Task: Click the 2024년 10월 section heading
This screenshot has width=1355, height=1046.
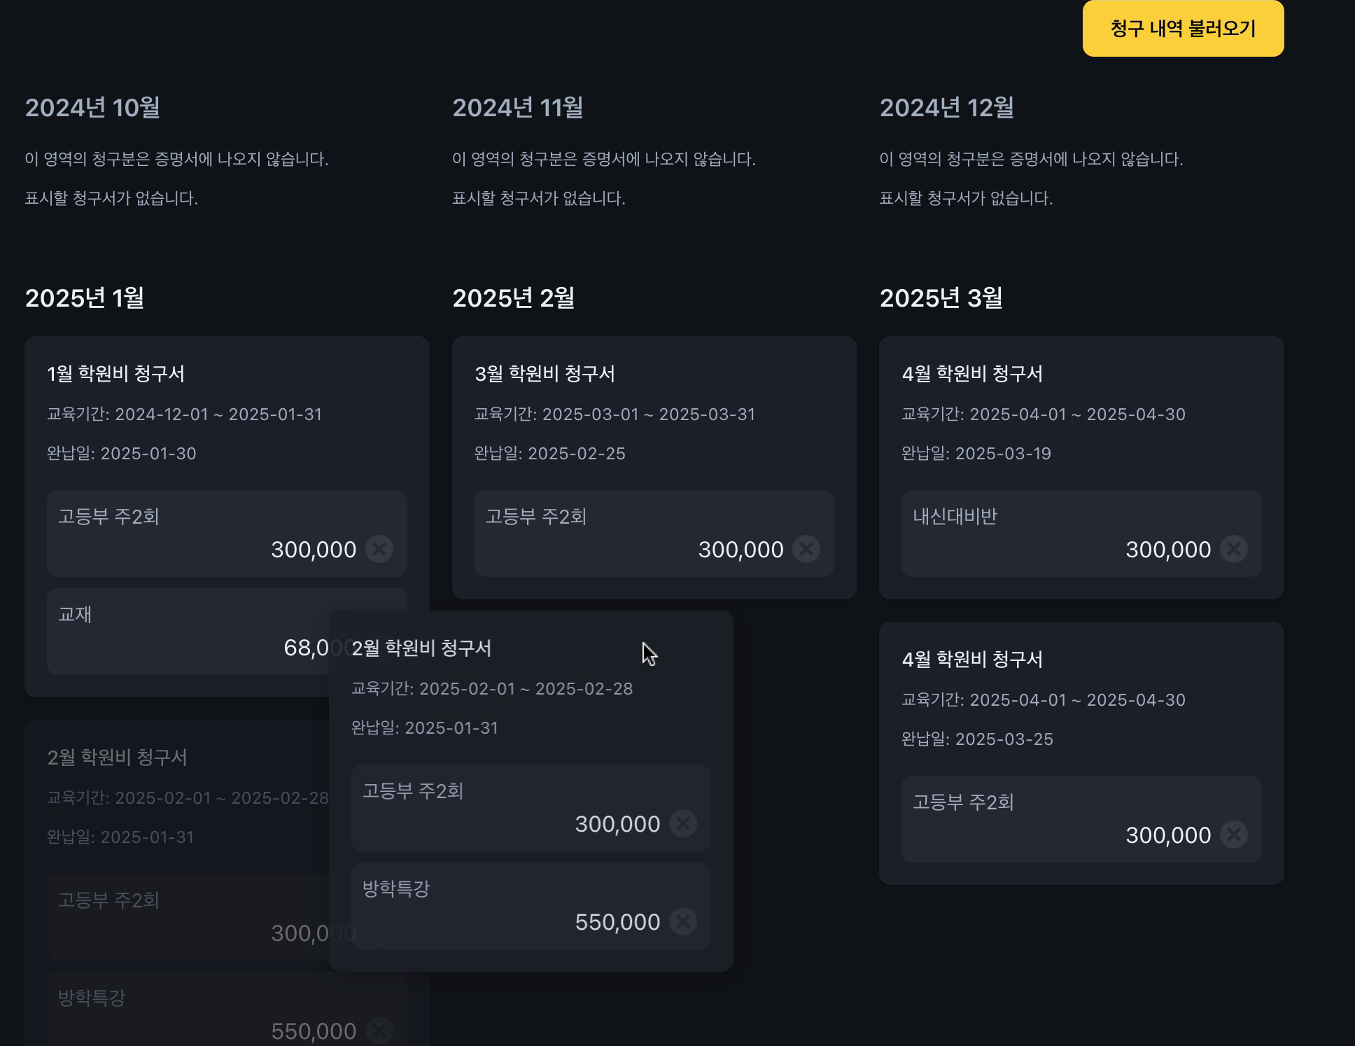Action: (92, 108)
